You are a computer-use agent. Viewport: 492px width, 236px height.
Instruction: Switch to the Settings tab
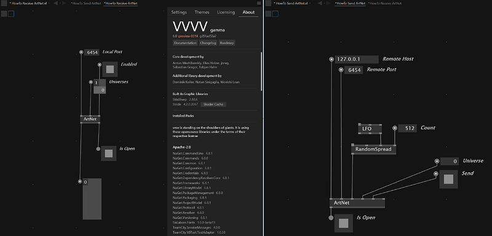tap(179, 12)
